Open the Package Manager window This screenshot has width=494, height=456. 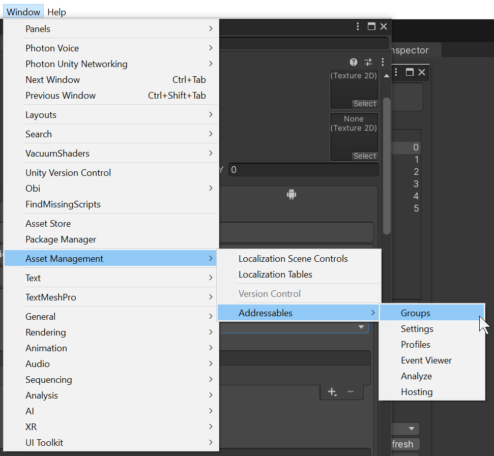(x=61, y=239)
